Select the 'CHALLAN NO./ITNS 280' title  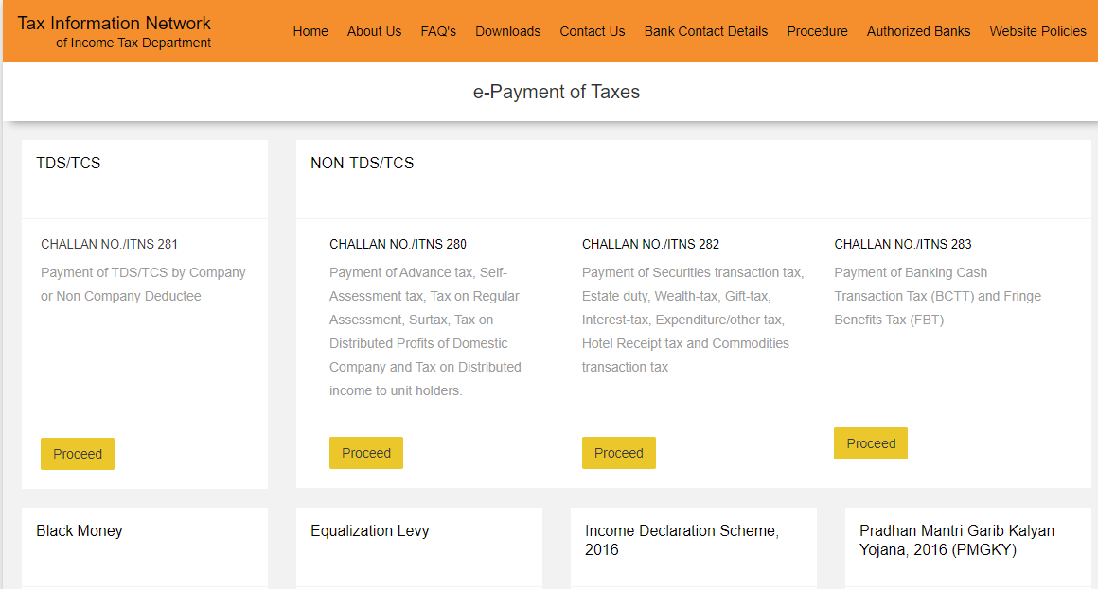[x=398, y=244]
